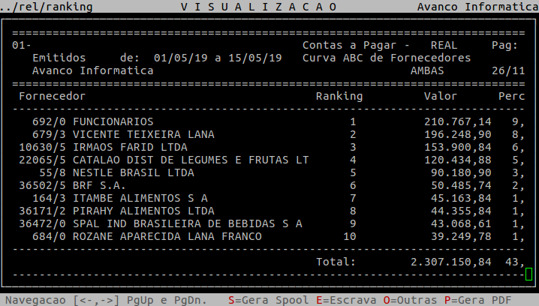Select the E=Escrava option

(x=333, y=300)
